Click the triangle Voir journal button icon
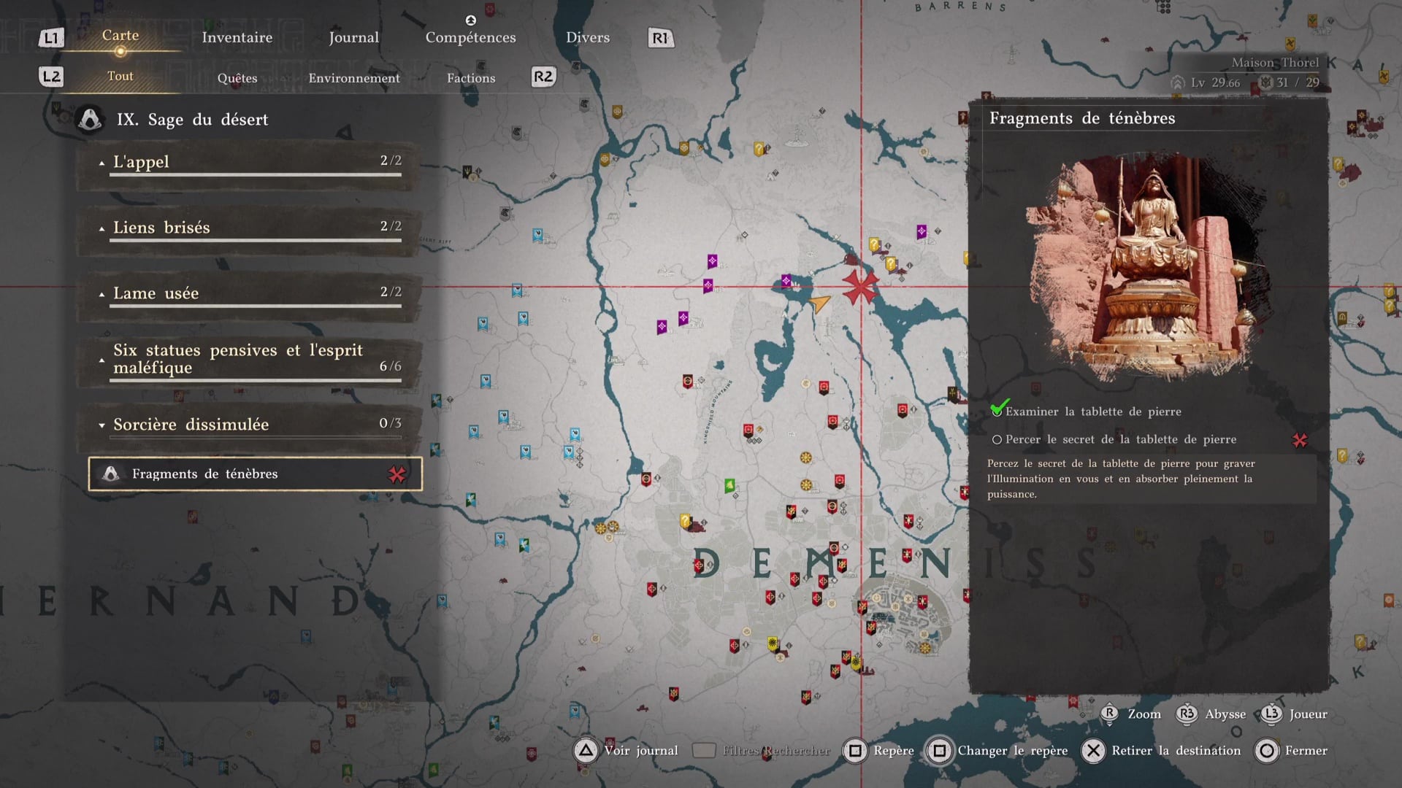The width and height of the screenshot is (1402, 788). tap(586, 750)
